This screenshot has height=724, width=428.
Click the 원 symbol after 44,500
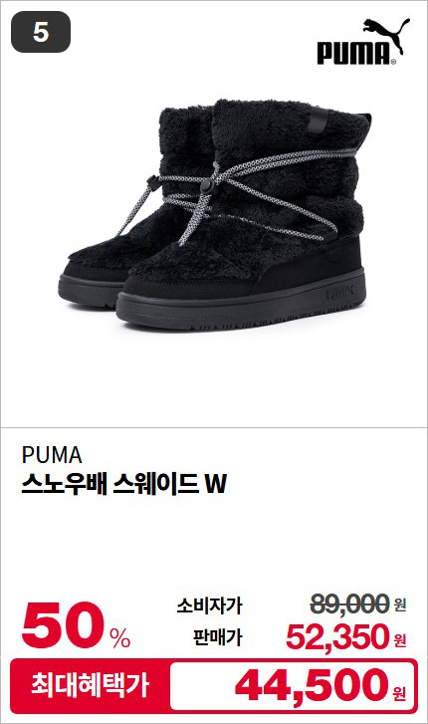coord(400,693)
